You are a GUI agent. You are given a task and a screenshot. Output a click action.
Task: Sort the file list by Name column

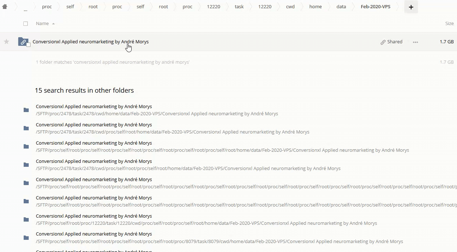tap(42, 24)
